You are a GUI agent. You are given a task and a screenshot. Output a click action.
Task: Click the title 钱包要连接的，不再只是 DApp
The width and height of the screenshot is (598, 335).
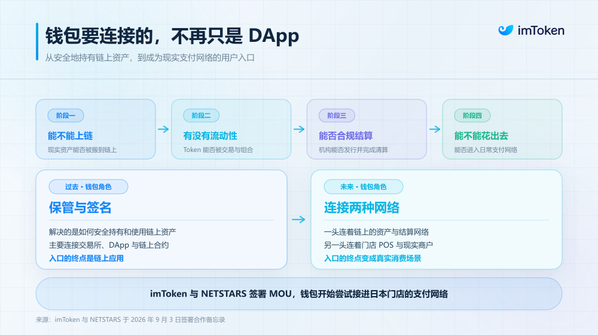click(172, 36)
